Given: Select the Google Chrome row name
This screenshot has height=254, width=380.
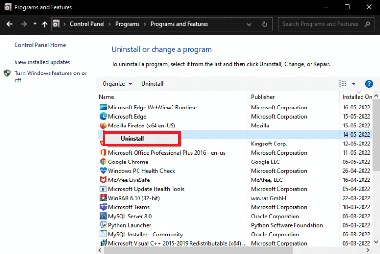Looking at the screenshot, I should [128, 162].
